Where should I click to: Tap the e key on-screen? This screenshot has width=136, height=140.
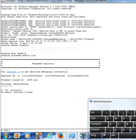[126, 119]
